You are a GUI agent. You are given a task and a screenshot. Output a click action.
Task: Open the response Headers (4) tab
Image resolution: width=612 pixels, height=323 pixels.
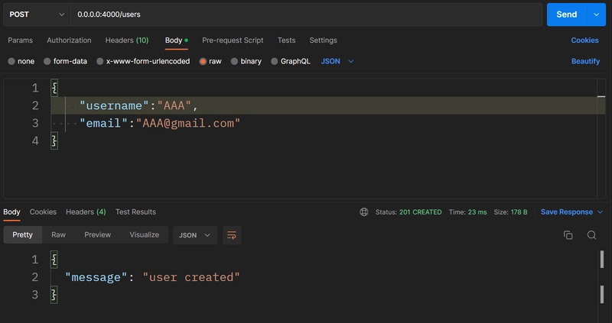86,212
